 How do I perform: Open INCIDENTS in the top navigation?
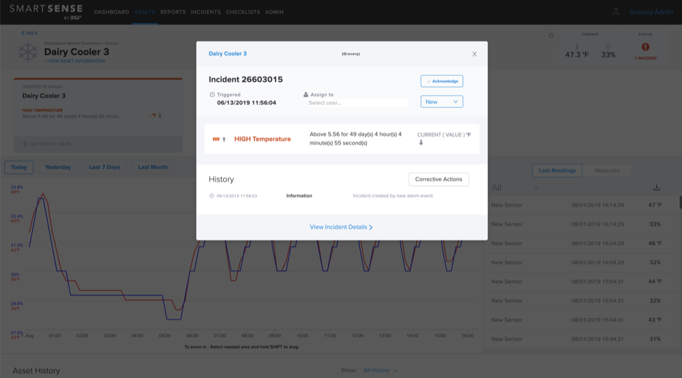pos(206,12)
